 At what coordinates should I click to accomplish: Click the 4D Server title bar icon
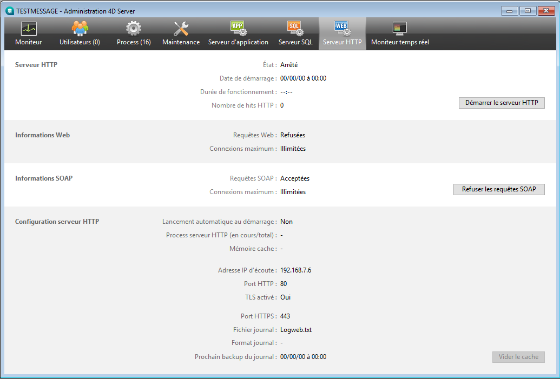tap(9, 11)
